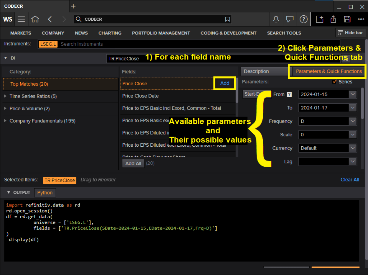This screenshot has width=368, height=275.
Task: Click the save disk icon
Action: coord(347,19)
